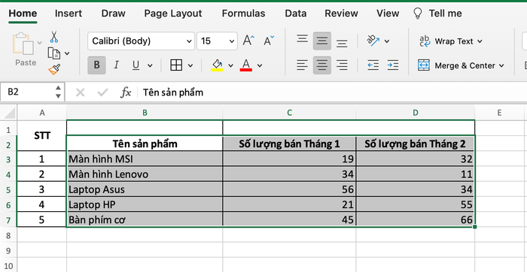Click the Decrease Indent icon
527x272 pixels.
coord(373,65)
